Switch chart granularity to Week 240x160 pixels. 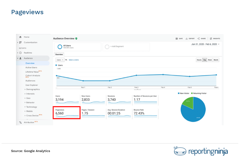click(x=210, y=60)
